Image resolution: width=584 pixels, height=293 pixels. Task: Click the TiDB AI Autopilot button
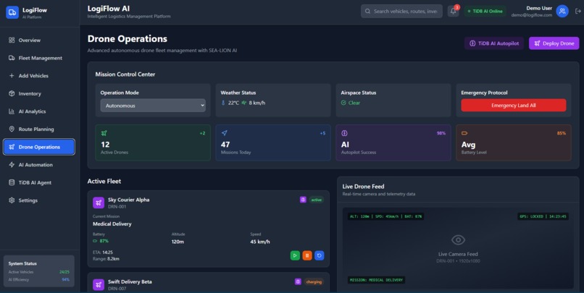point(494,43)
